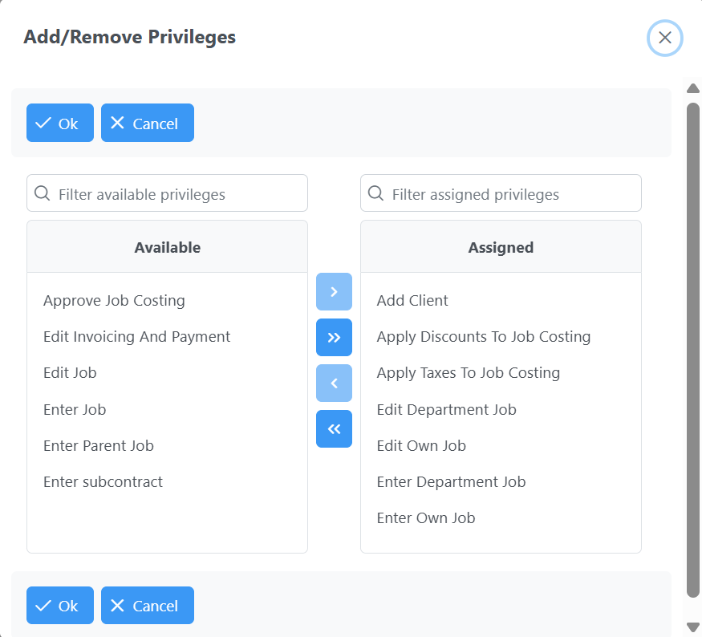Screen dimensions: 702x637
Task: Click the move selected right arrow button
Action: pyautogui.click(x=334, y=291)
